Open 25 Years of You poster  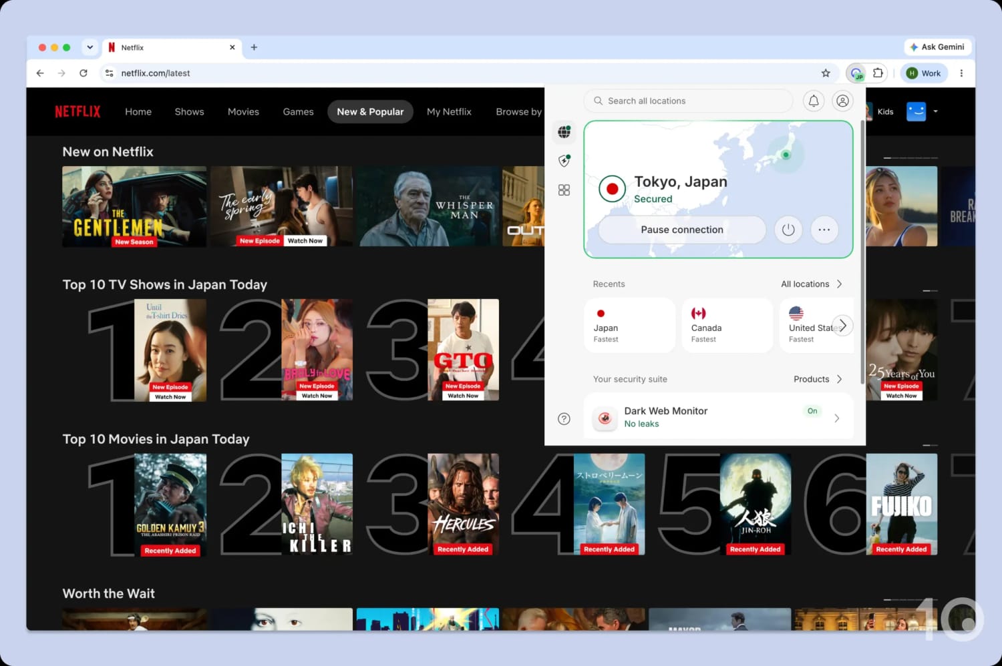click(902, 350)
